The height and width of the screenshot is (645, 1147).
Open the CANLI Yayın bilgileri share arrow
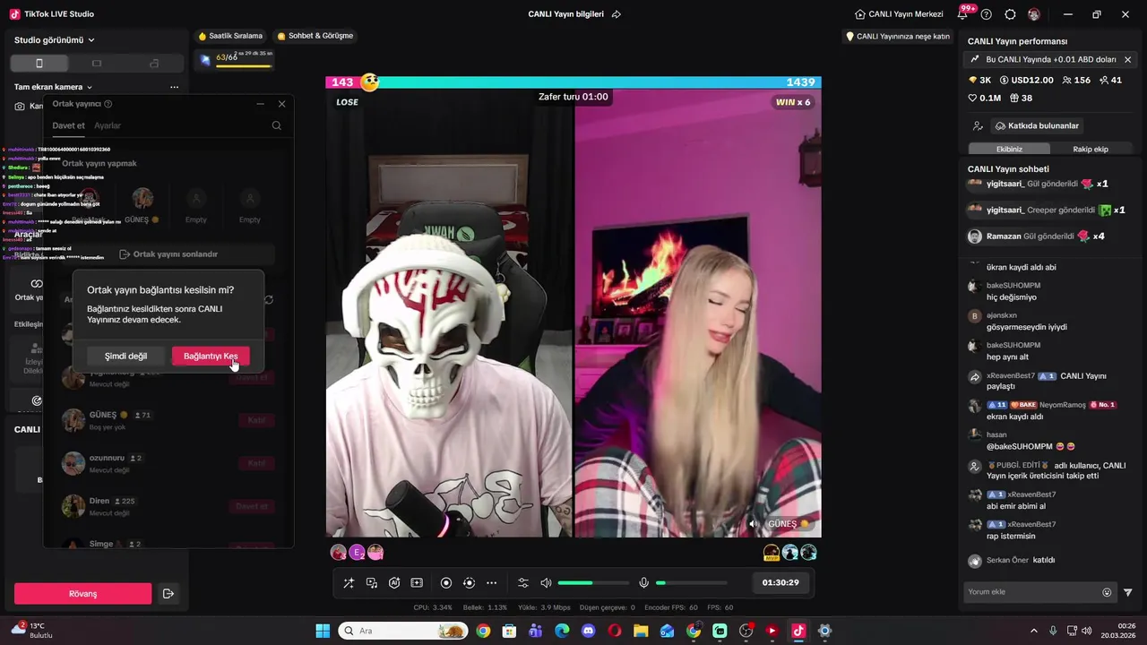point(616,14)
